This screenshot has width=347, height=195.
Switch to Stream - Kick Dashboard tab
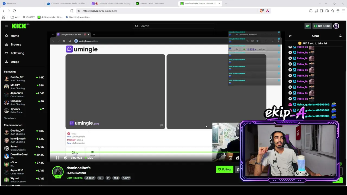coord(155,4)
